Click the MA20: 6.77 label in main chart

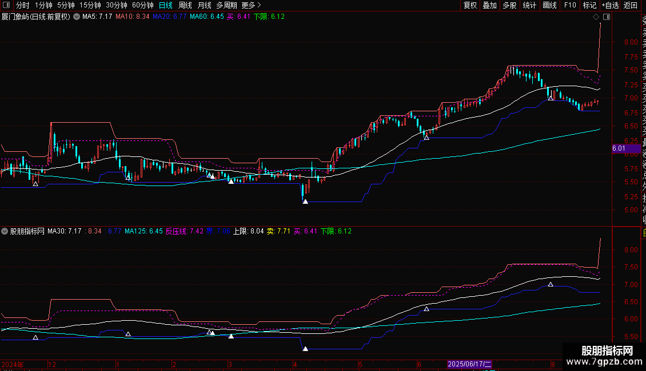[x=169, y=17]
